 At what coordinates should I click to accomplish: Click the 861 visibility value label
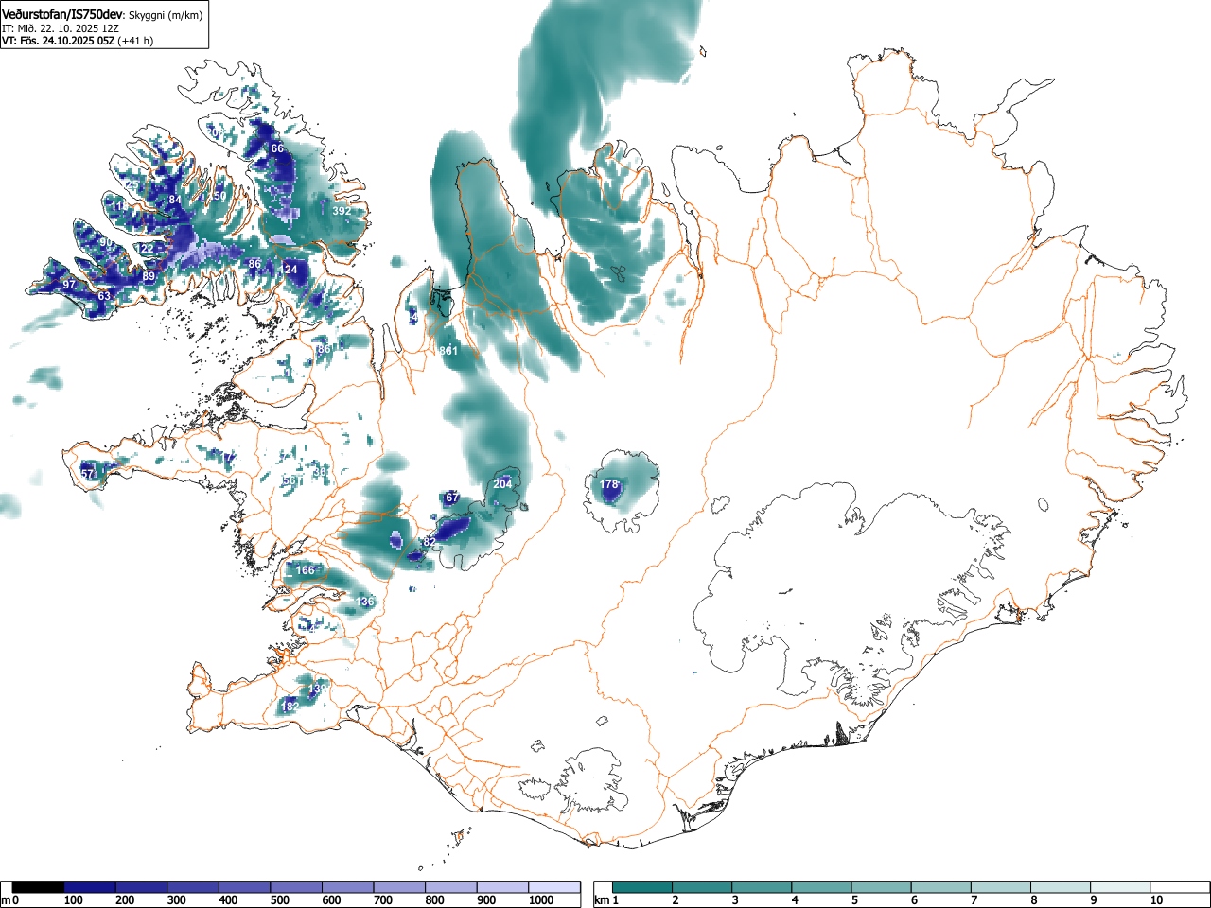pos(448,351)
